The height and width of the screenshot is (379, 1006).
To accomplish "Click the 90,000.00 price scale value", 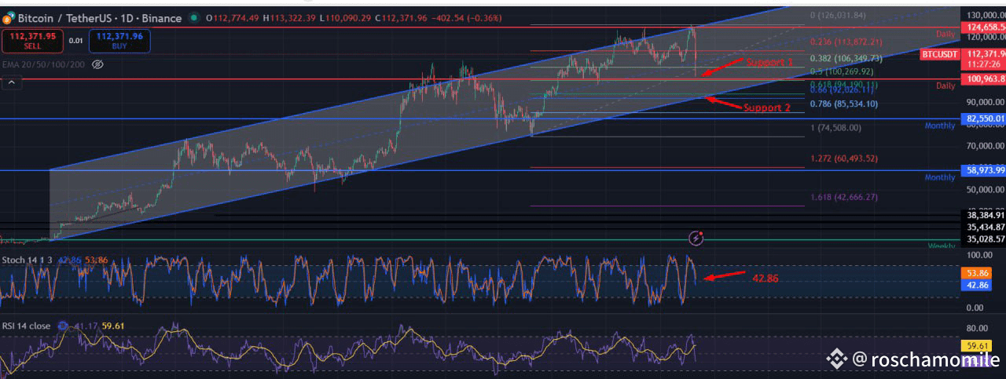I will (x=984, y=102).
